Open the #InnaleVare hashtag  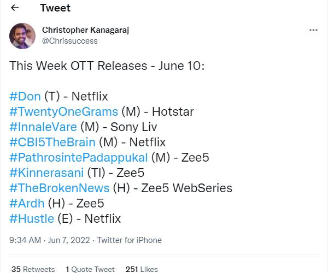[43, 127]
